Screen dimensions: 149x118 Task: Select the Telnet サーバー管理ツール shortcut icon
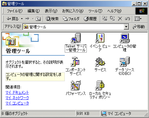pos(76,38)
